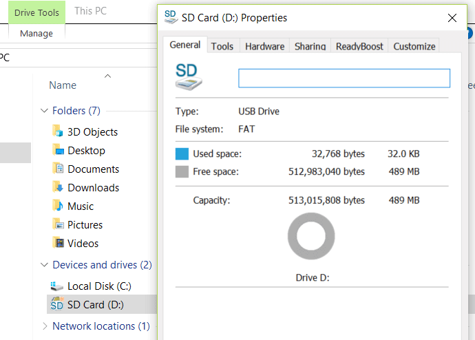Open the Manage ribbon tab

[36, 33]
